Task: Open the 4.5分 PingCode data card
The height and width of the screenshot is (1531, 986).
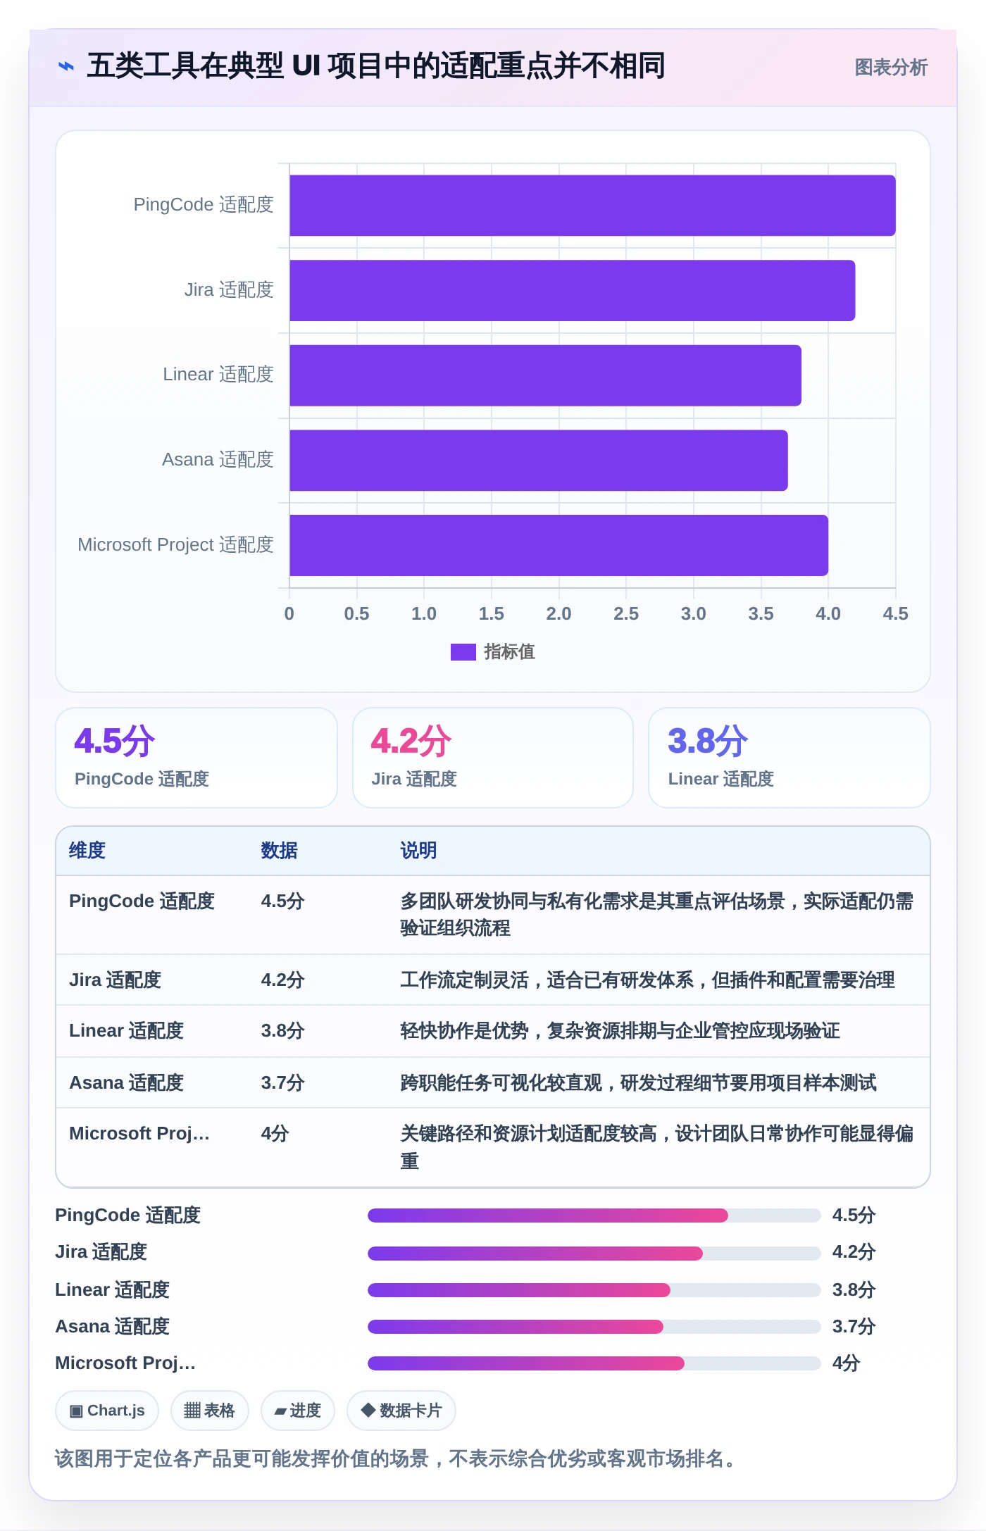Action: (196, 758)
